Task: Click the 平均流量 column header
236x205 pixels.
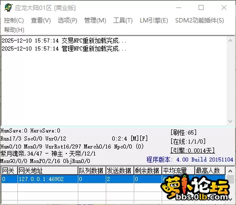Action: 178,170
